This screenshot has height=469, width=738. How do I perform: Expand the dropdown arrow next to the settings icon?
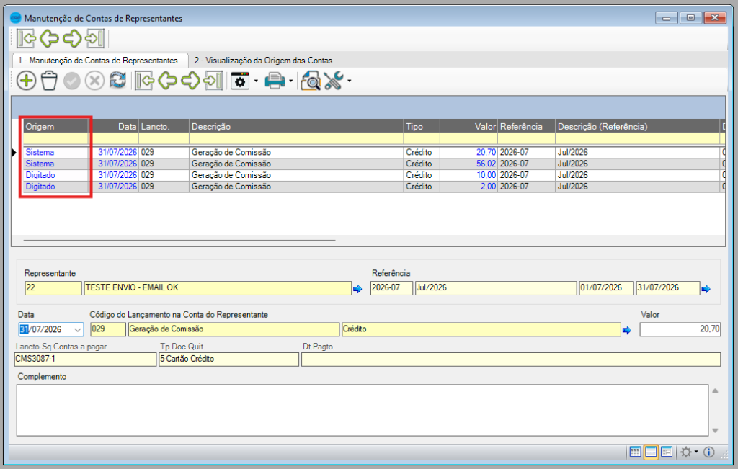pyautogui.click(x=256, y=81)
